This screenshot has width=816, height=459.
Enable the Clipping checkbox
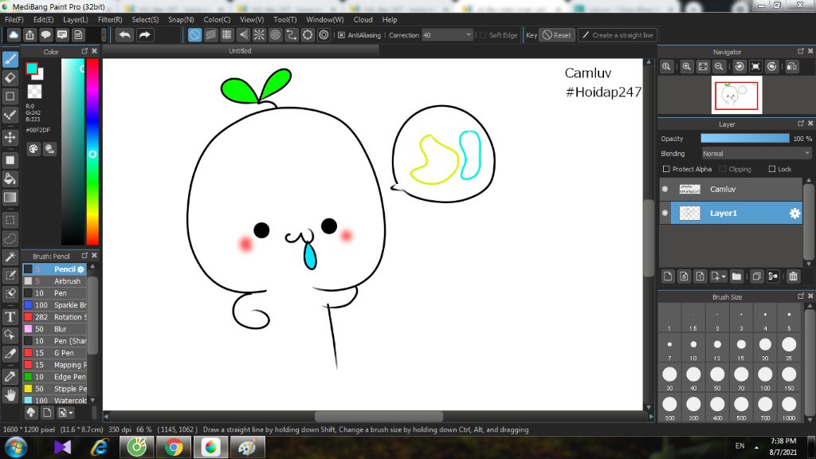point(722,169)
